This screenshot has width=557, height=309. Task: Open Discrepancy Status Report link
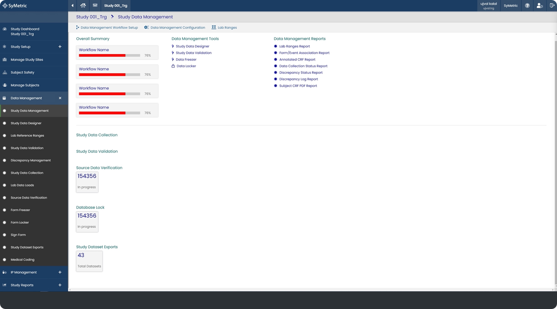(x=301, y=72)
